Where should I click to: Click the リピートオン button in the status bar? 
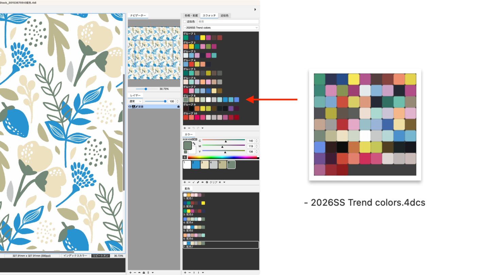click(x=100, y=256)
